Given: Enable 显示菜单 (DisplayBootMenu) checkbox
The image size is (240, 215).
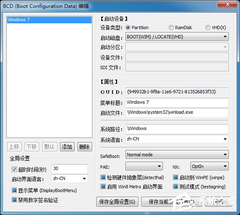Looking at the screenshot, I should pos(14,190).
